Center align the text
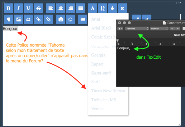The image size is (185, 127). click(60, 8)
